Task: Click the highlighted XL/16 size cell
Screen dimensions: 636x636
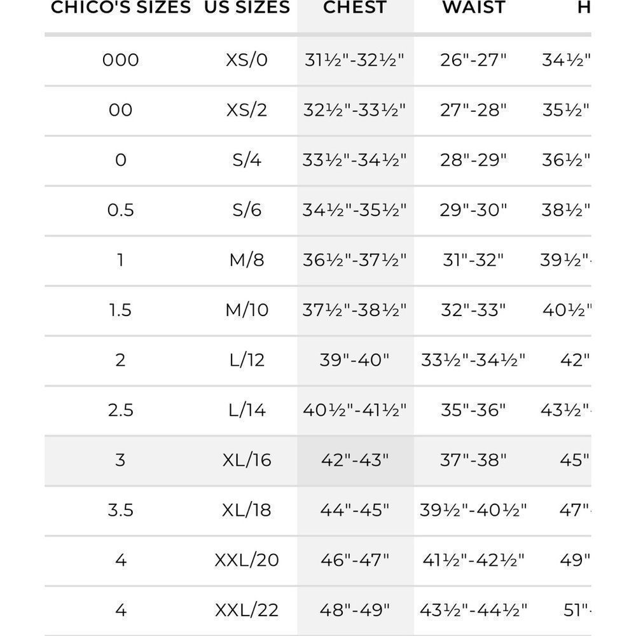Action: pyautogui.click(x=247, y=460)
